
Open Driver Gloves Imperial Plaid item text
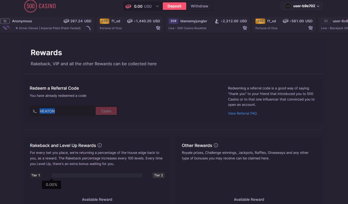48,28
